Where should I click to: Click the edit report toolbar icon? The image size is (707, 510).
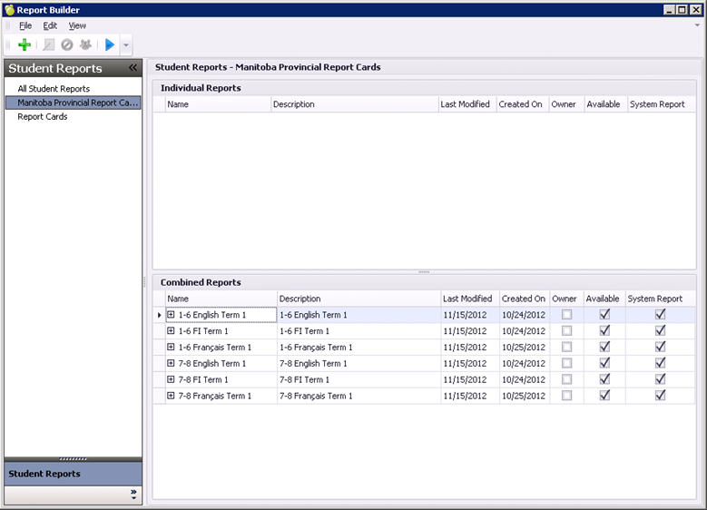coord(49,44)
